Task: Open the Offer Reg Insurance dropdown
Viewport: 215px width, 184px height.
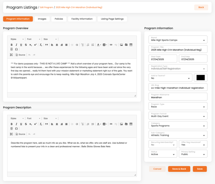Action: 193,144
